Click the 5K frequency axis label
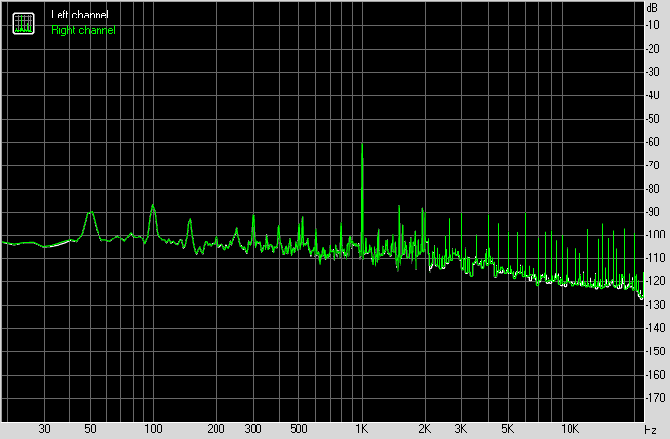The height and width of the screenshot is (439, 670). point(507,428)
